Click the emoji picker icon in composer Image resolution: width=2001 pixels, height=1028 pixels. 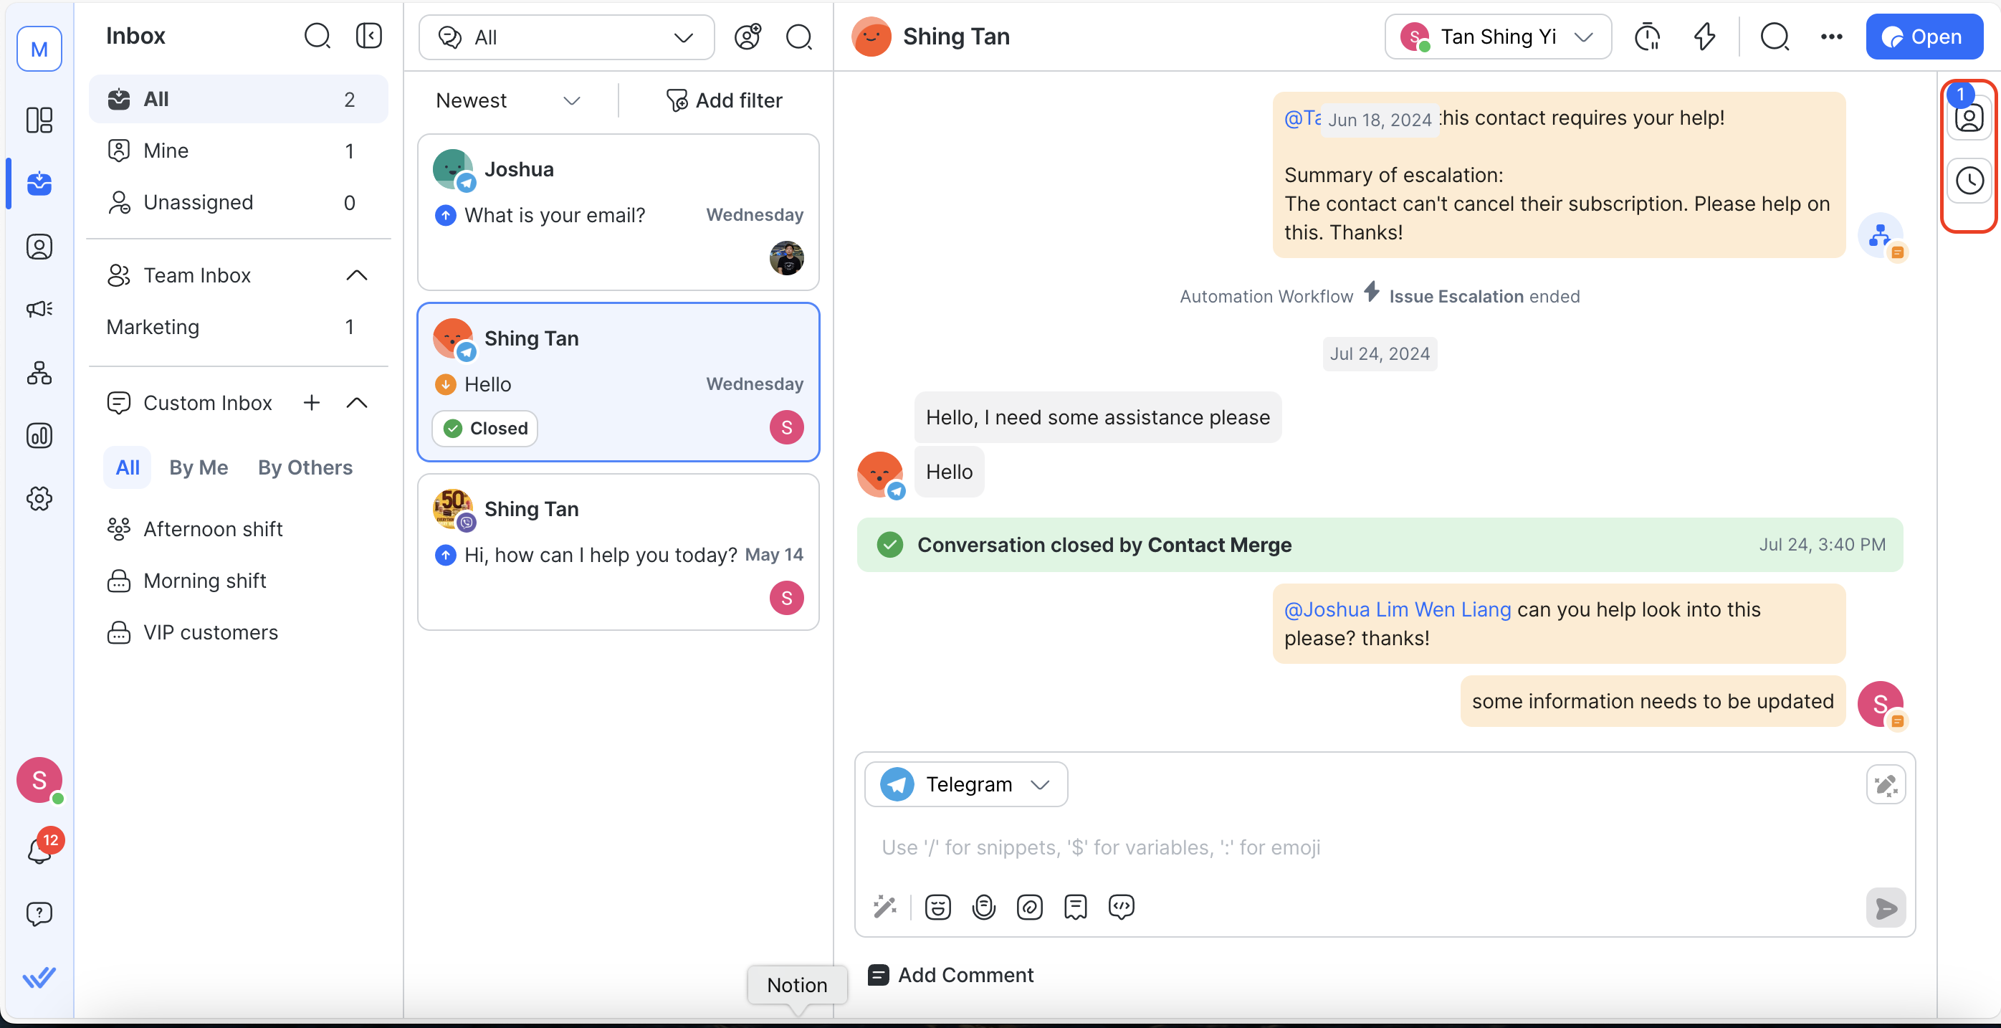(x=937, y=907)
